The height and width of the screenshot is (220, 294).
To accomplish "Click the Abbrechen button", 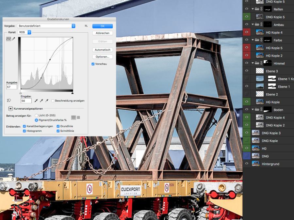I will pos(102,33).
